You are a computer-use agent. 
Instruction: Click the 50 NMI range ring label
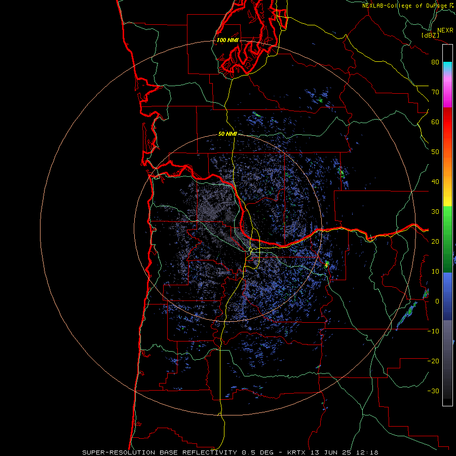227,134
